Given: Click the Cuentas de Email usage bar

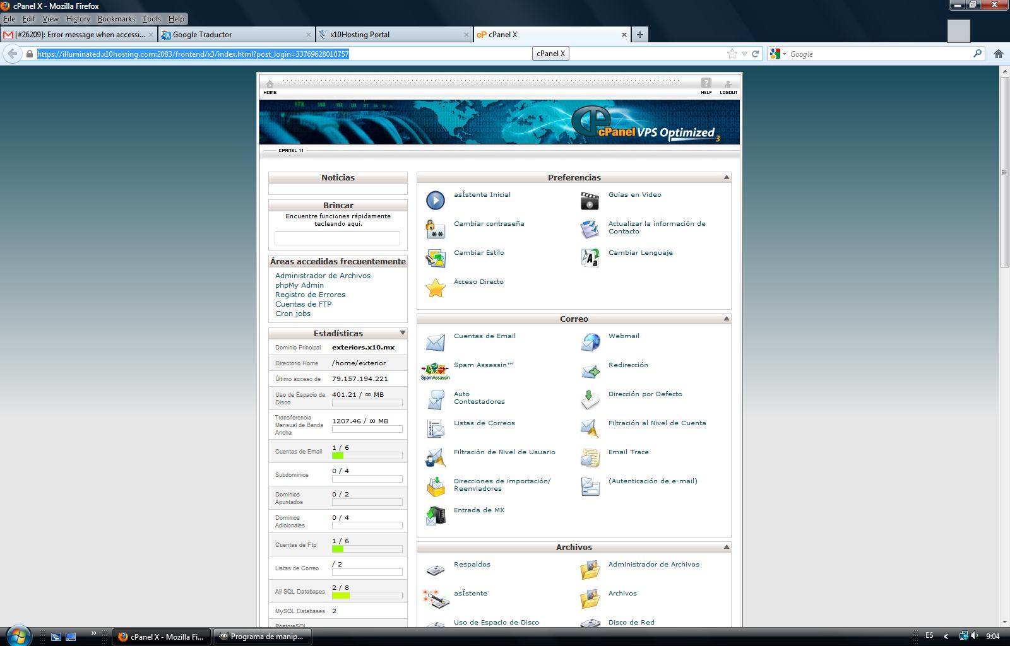Looking at the screenshot, I should point(367,455).
